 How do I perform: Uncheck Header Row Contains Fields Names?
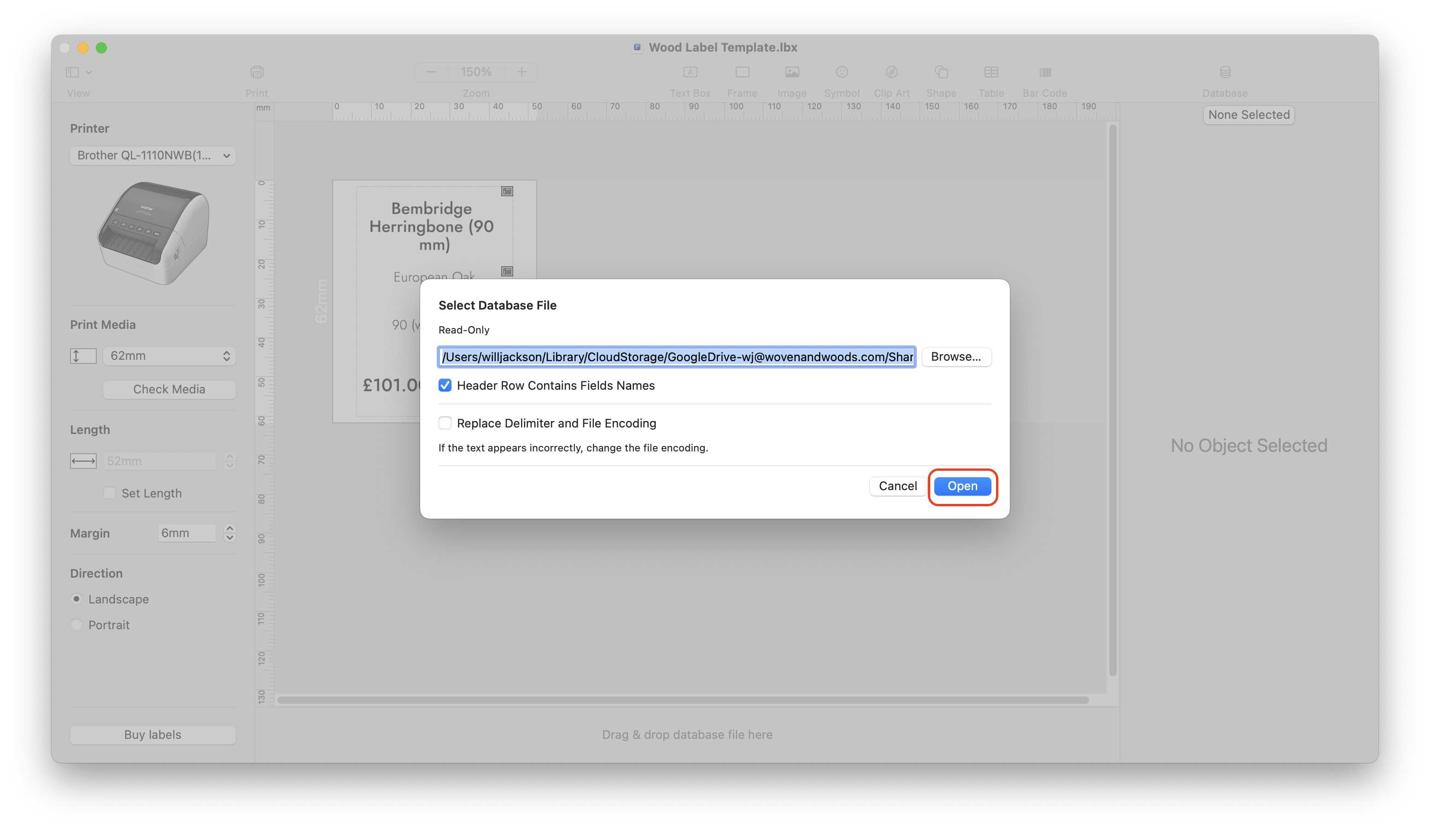(445, 386)
